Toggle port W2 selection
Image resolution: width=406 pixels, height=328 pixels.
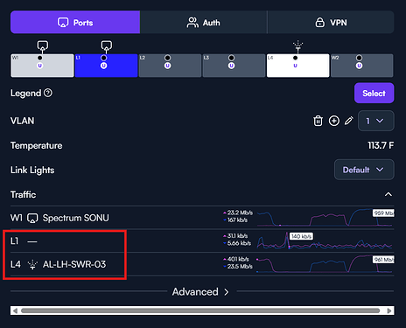tap(362, 66)
